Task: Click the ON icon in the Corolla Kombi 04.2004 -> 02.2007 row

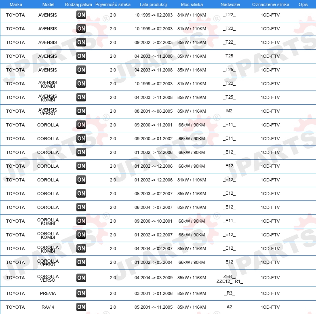Action: 81,248
